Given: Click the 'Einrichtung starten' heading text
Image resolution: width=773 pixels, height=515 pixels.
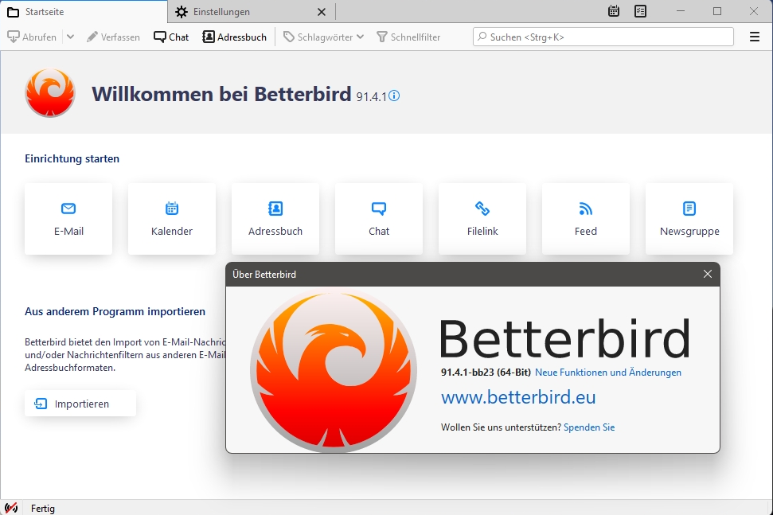Looking at the screenshot, I should coord(72,158).
